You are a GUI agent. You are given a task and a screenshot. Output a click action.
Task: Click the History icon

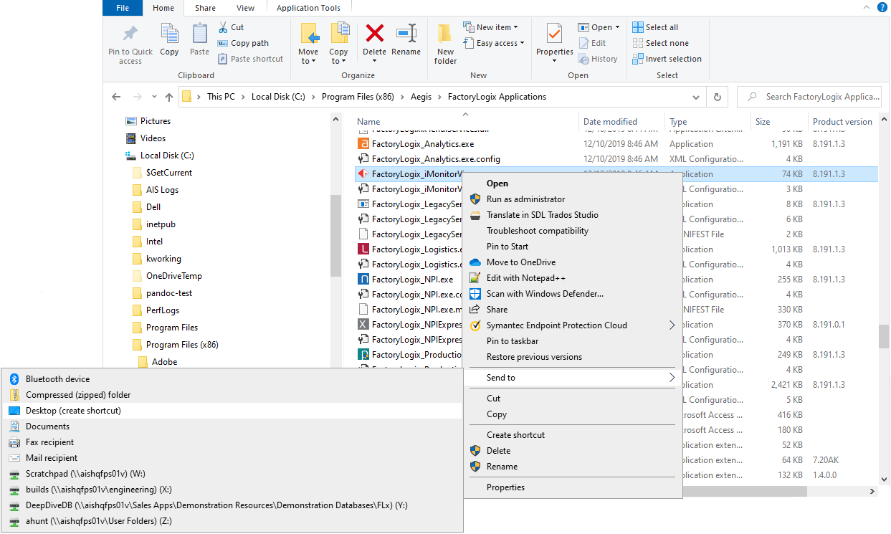point(599,59)
